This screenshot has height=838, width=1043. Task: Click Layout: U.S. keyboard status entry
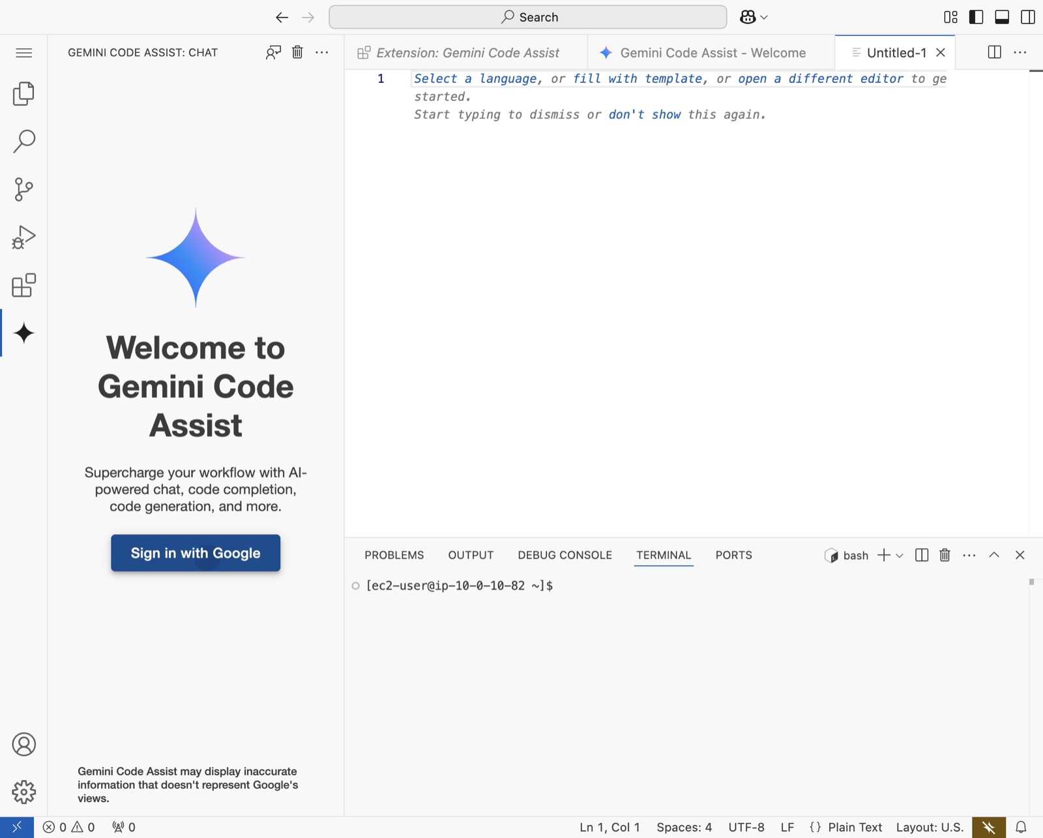(x=930, y=827)
